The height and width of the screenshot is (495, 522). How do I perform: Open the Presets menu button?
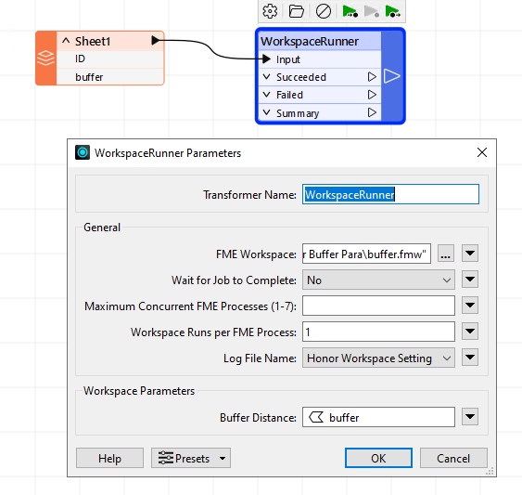(x=191, y=458)
